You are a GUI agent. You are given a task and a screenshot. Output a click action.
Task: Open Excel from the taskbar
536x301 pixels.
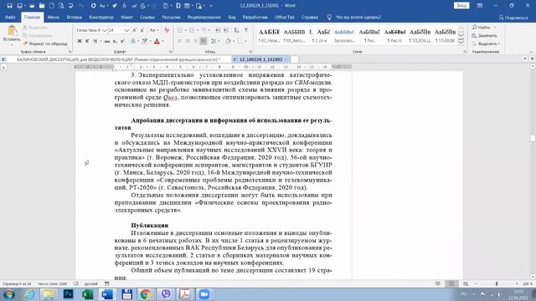88,293
